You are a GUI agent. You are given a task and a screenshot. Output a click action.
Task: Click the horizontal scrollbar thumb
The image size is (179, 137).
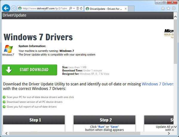point(75,133)
